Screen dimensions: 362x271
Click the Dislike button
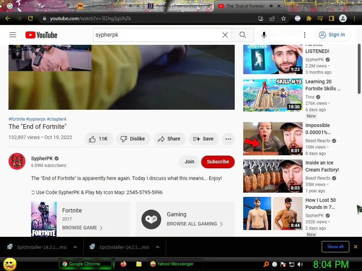tap(133, 139)
